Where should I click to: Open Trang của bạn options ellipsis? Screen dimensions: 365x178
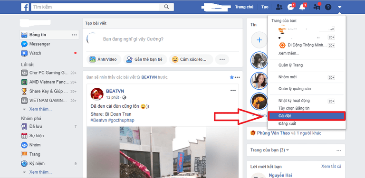339,150
